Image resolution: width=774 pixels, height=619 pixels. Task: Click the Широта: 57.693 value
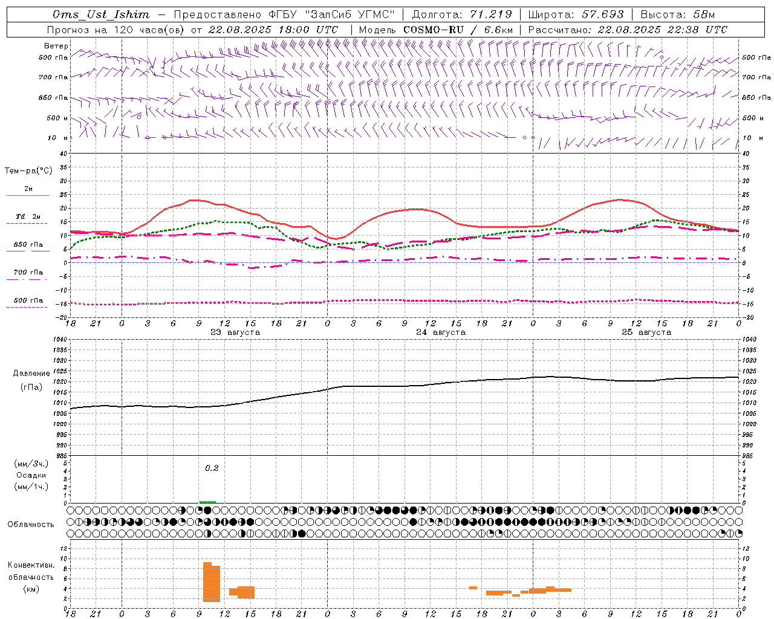point(576,15)
